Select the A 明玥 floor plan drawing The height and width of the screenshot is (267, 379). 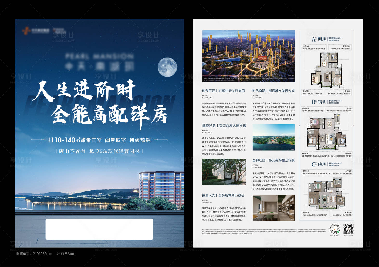coord(328,70)
